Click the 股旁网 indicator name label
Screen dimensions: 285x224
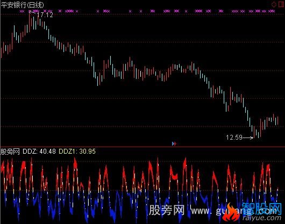coord(10,151)
